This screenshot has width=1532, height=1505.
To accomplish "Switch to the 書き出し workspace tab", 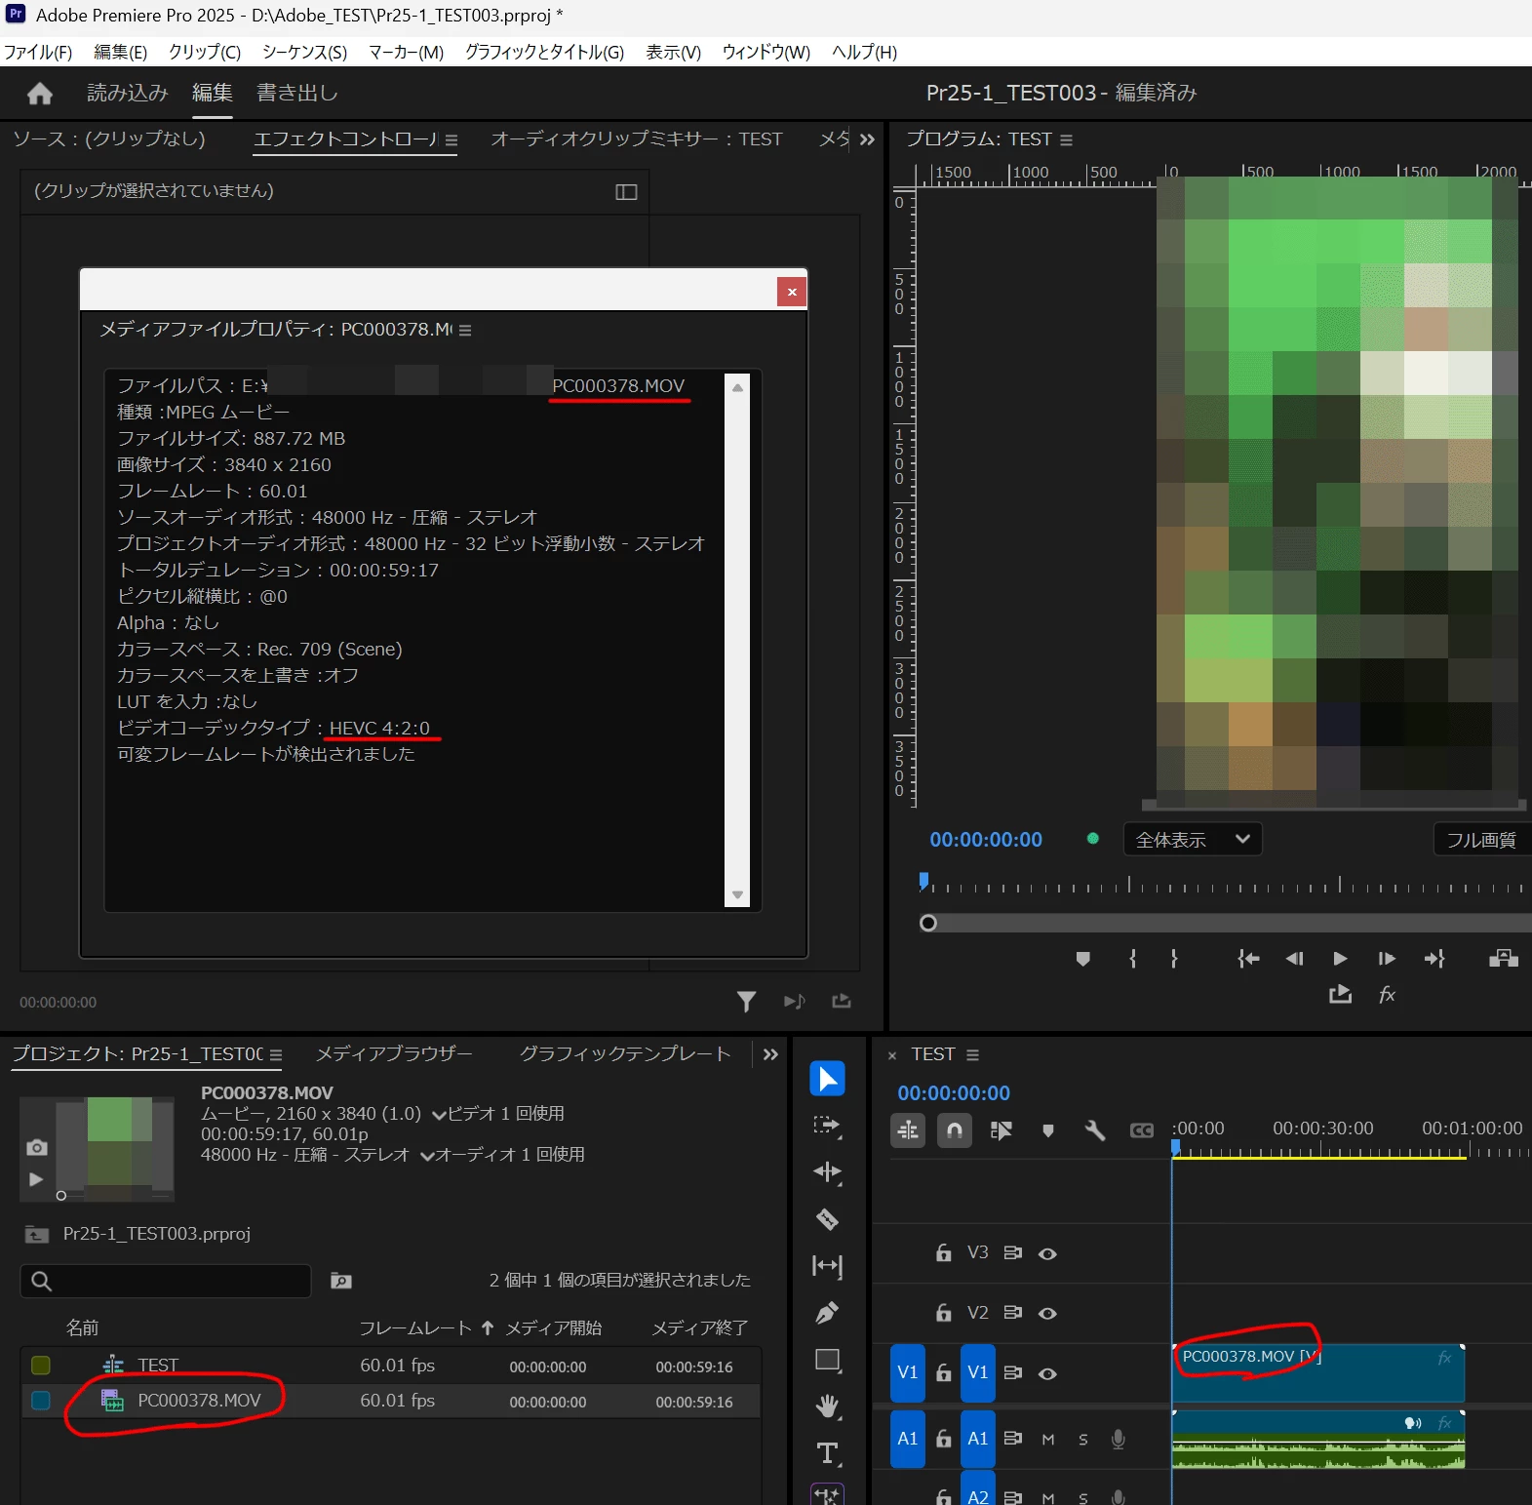I will pyautogui.click(x=297, y=93).
